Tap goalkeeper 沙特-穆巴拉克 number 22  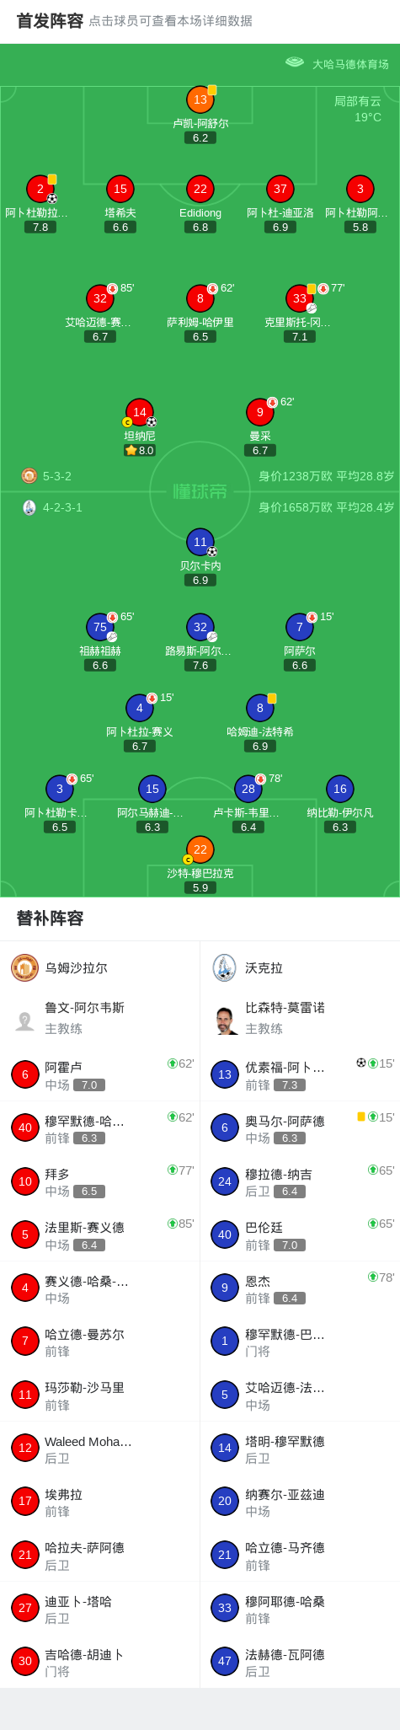[200, 849]
